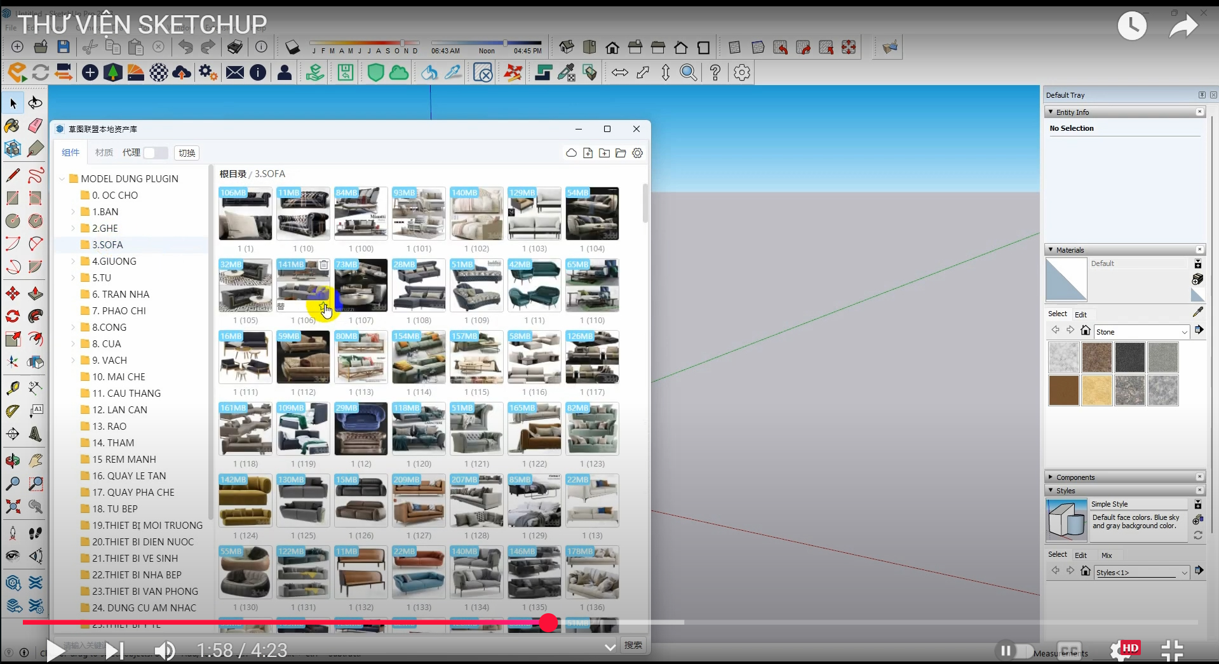Collapse MODEL DUNG PLUGIN root folder
This screenshot has width=1219, height=664.
62,179
